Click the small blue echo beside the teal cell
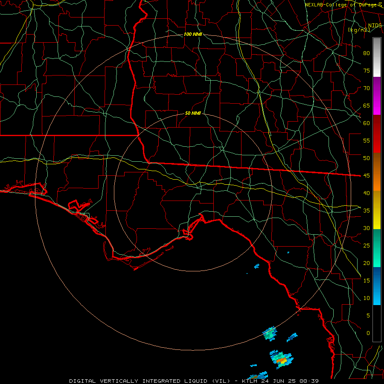Viewport: 384px width, 384px height. pyautogui.click(x=292, y=337)
